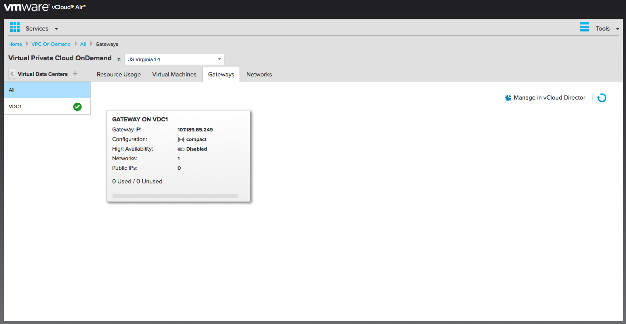Screen dimensions: 626x324
Task: Expand the Services dropdown arrow
Action: tap(56, 29)
